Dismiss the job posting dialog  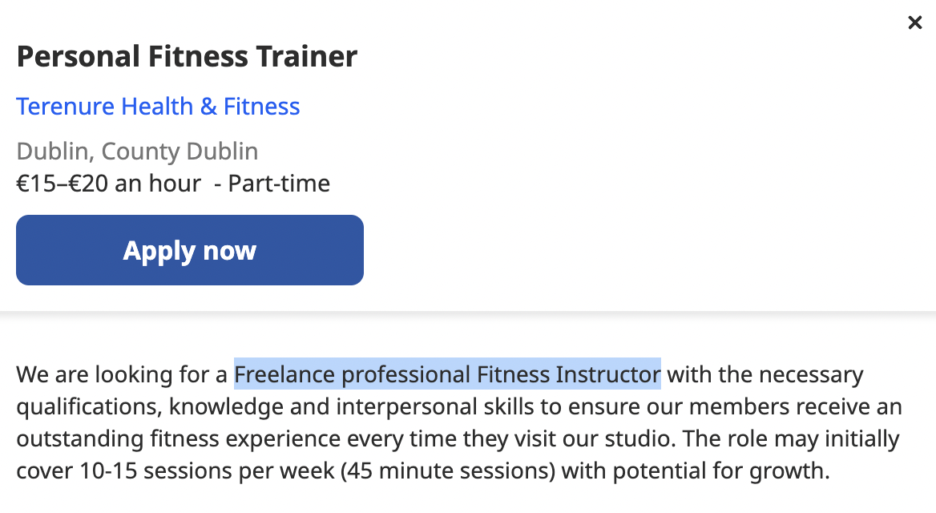914,22
